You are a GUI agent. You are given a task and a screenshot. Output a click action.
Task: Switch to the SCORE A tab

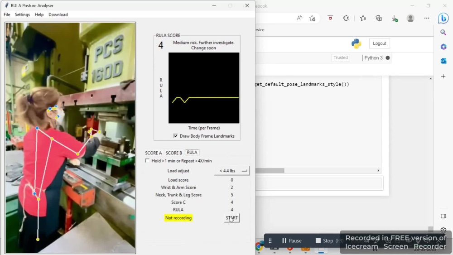154,153
